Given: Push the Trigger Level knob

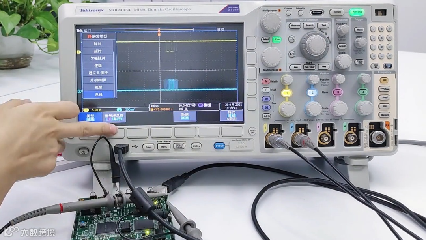Looking at the screenshot, I should click(361, 43).
